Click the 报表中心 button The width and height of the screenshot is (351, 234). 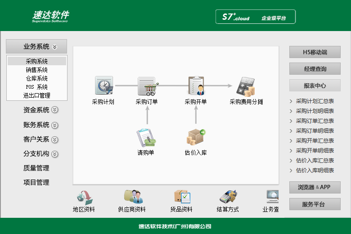pos(315,85)
